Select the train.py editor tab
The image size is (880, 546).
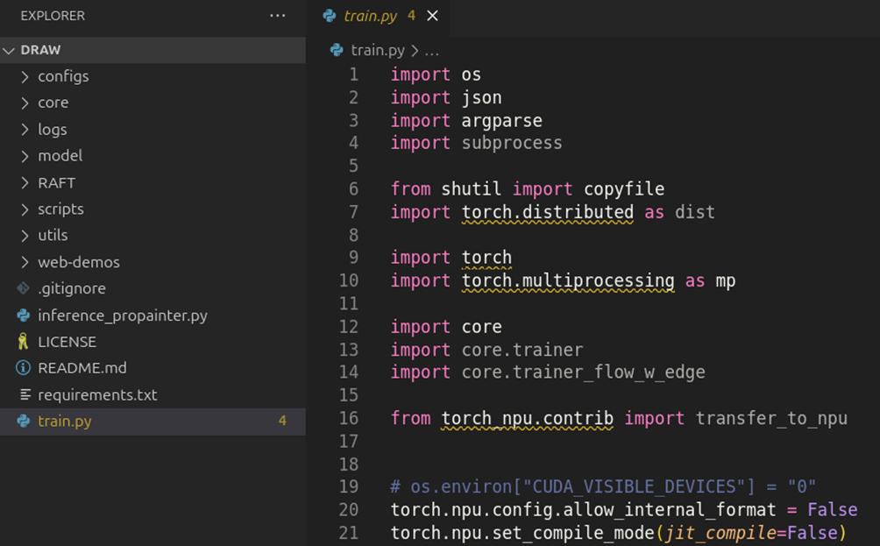(370, 16)
